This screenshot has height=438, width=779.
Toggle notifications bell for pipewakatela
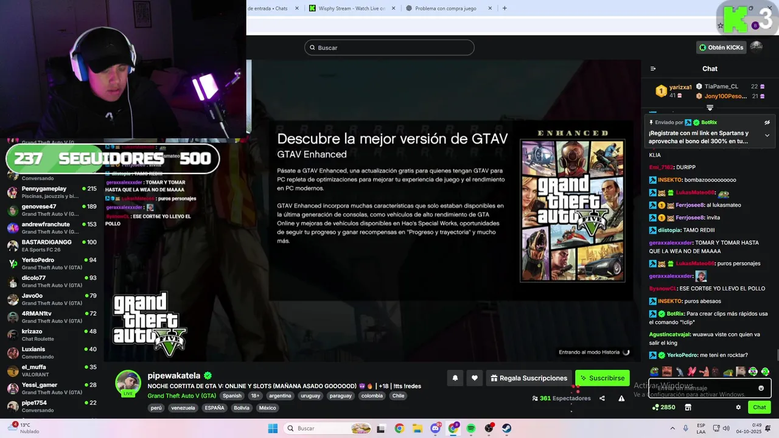pyautogui.click(x=455, y=378)
